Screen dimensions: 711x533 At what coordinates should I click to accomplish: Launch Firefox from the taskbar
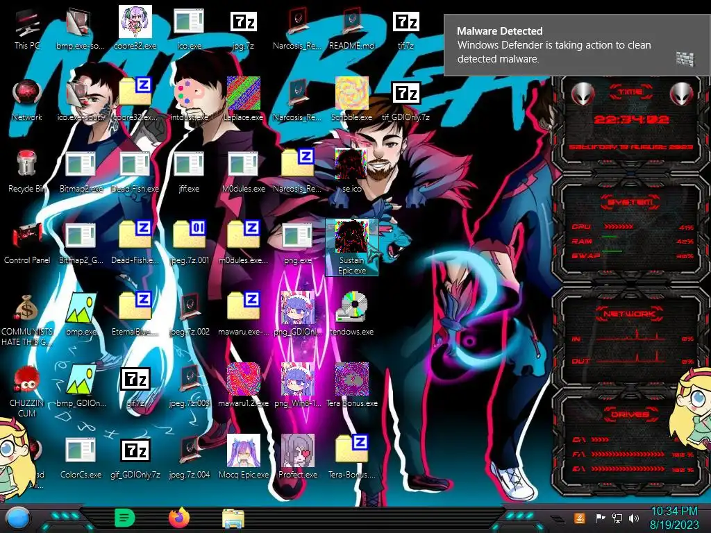pyautogui.click(x=179, y=518)
